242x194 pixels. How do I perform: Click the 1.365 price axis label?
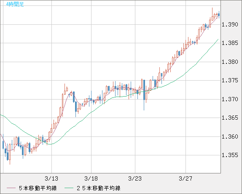230,118
